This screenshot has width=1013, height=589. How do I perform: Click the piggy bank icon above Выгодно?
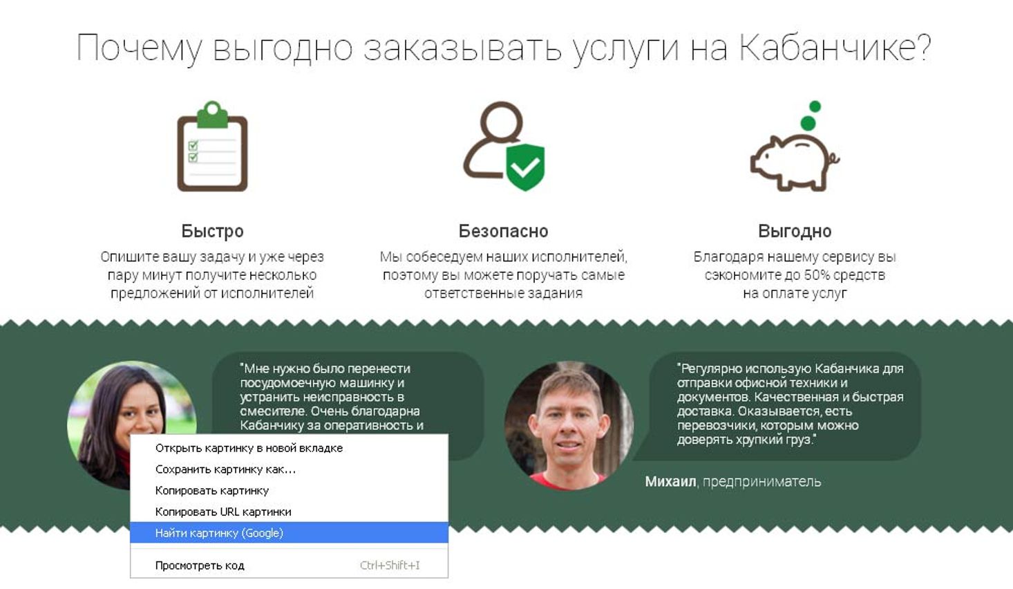(795, 146)
